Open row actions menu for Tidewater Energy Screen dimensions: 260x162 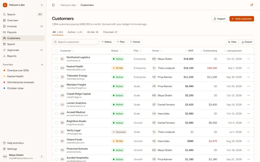(x=249, y=77)
